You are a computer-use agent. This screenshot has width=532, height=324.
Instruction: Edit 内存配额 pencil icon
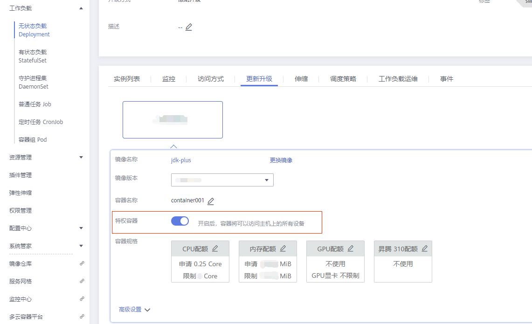[x=283, y=249]
